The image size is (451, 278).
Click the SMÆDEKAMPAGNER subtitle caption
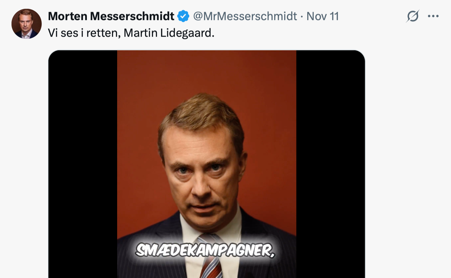pos(205,250)
